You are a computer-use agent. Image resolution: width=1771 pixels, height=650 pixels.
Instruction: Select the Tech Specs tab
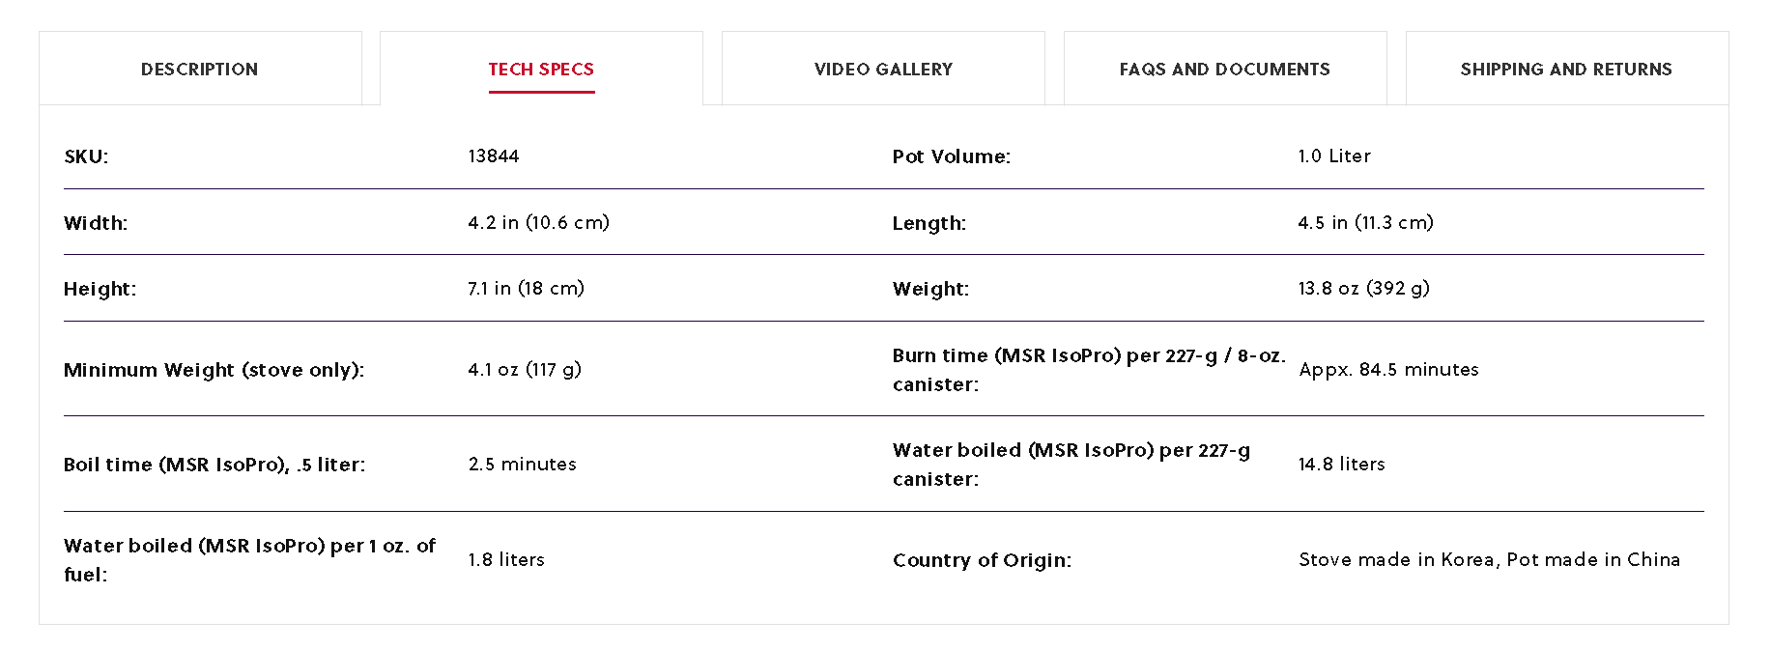pos(541,70)
